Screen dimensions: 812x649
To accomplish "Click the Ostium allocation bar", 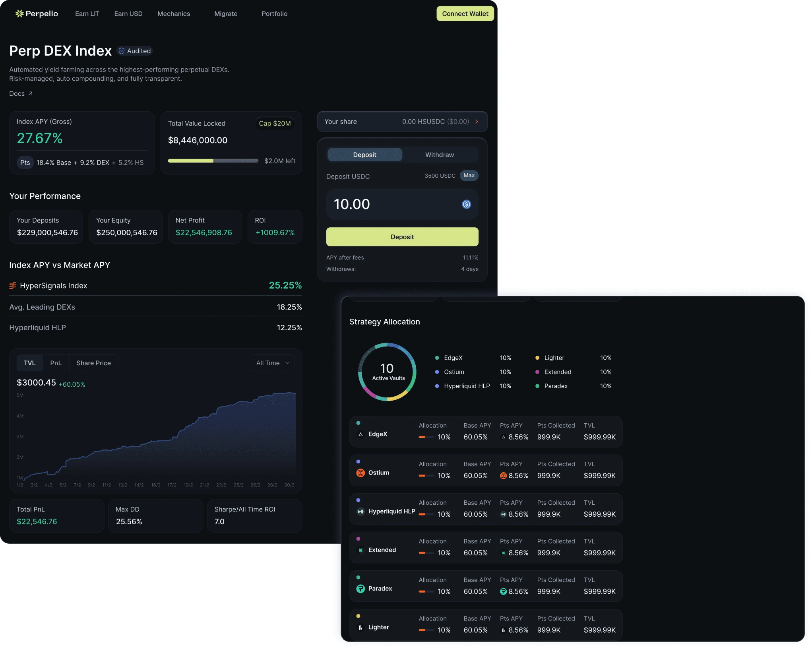I will coord(426,476).
